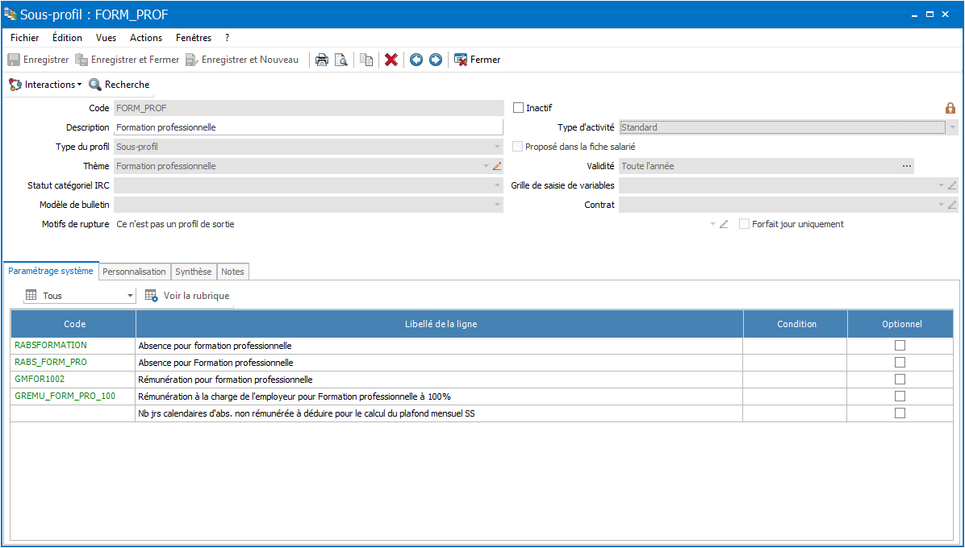
Task: Click Enregistrer et Nouveau toolbar button
Action: (242, 60)
